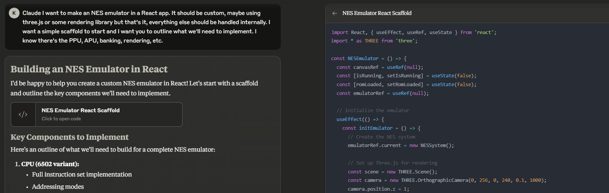The height and width of the screenshot is (193, 609).
Task: Click the '// Initialize the emulator' comment
Action: (373, 111)
